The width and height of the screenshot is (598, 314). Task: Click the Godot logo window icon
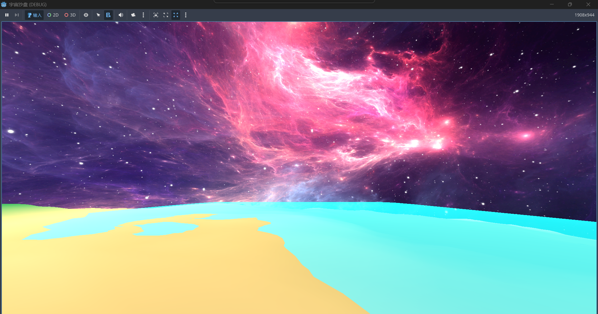pyautogui.click(x=4, y=4)
